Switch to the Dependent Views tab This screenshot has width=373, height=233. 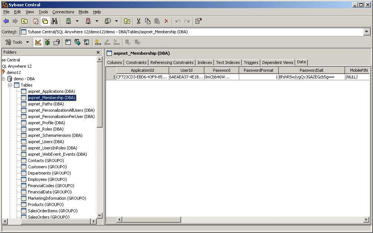click(277, 63)
